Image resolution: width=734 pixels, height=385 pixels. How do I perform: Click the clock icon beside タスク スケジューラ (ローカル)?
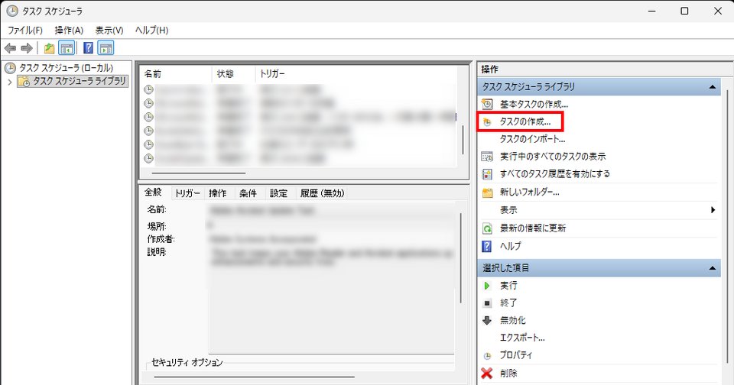tap(10, 68)
